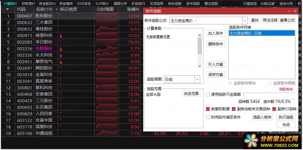The height and width of the screenshot is (150, 303).
Task: Click the R marker icon for 兆新股份
Action: coord(61,50)
